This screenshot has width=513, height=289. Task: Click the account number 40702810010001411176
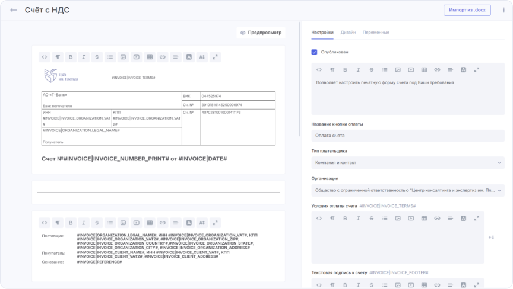click(221, 112)
